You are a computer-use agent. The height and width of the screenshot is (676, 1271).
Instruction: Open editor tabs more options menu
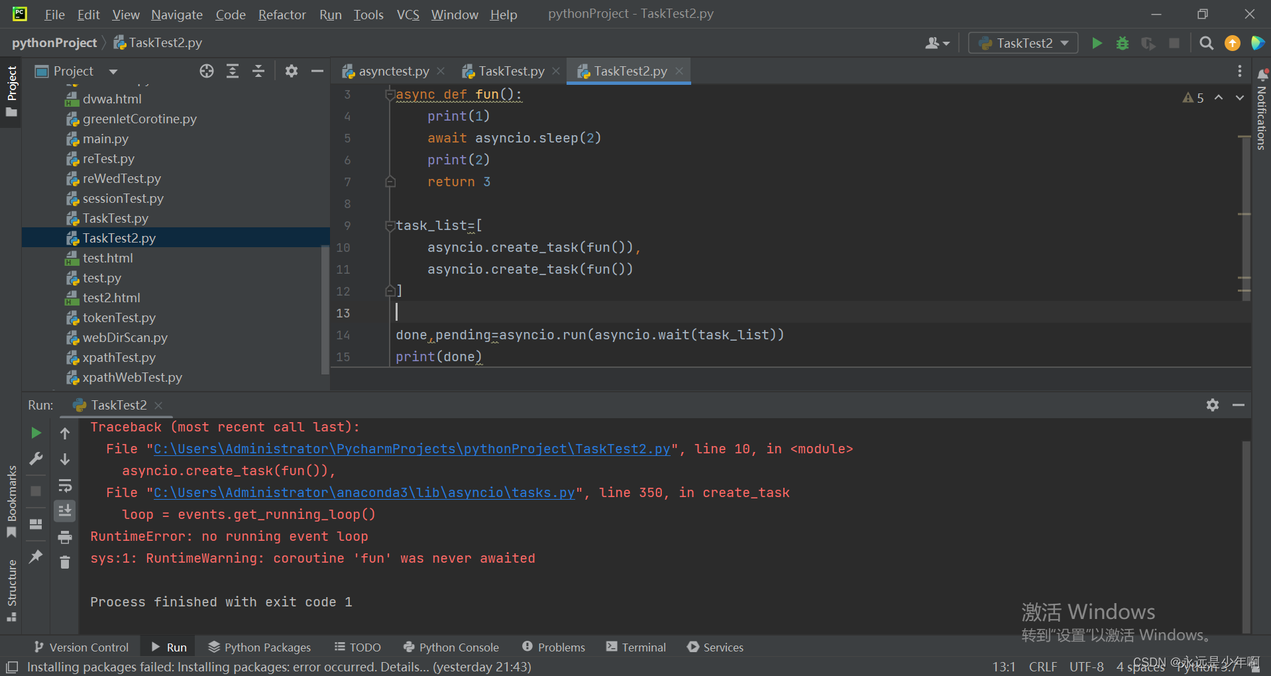point(1240,71)
